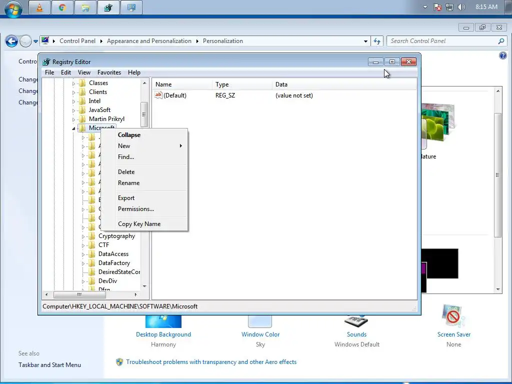Launch Chrome from the taskbar
This screenshot has width=512, height=384.
(62, 7)
